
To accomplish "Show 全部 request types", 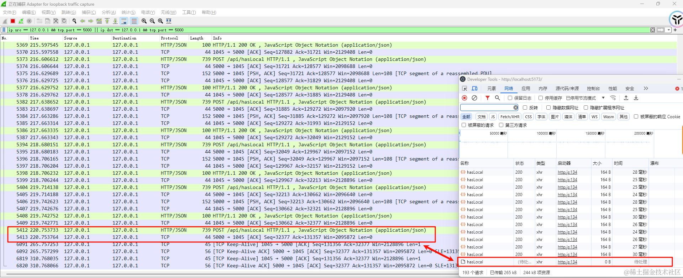I will click(x=466, y=116).
